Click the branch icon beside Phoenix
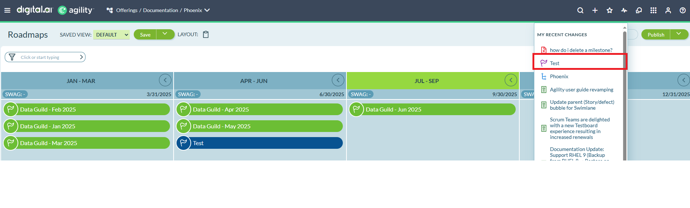The width and height of the screenshot is (690, 208). (x=544, y=76)
